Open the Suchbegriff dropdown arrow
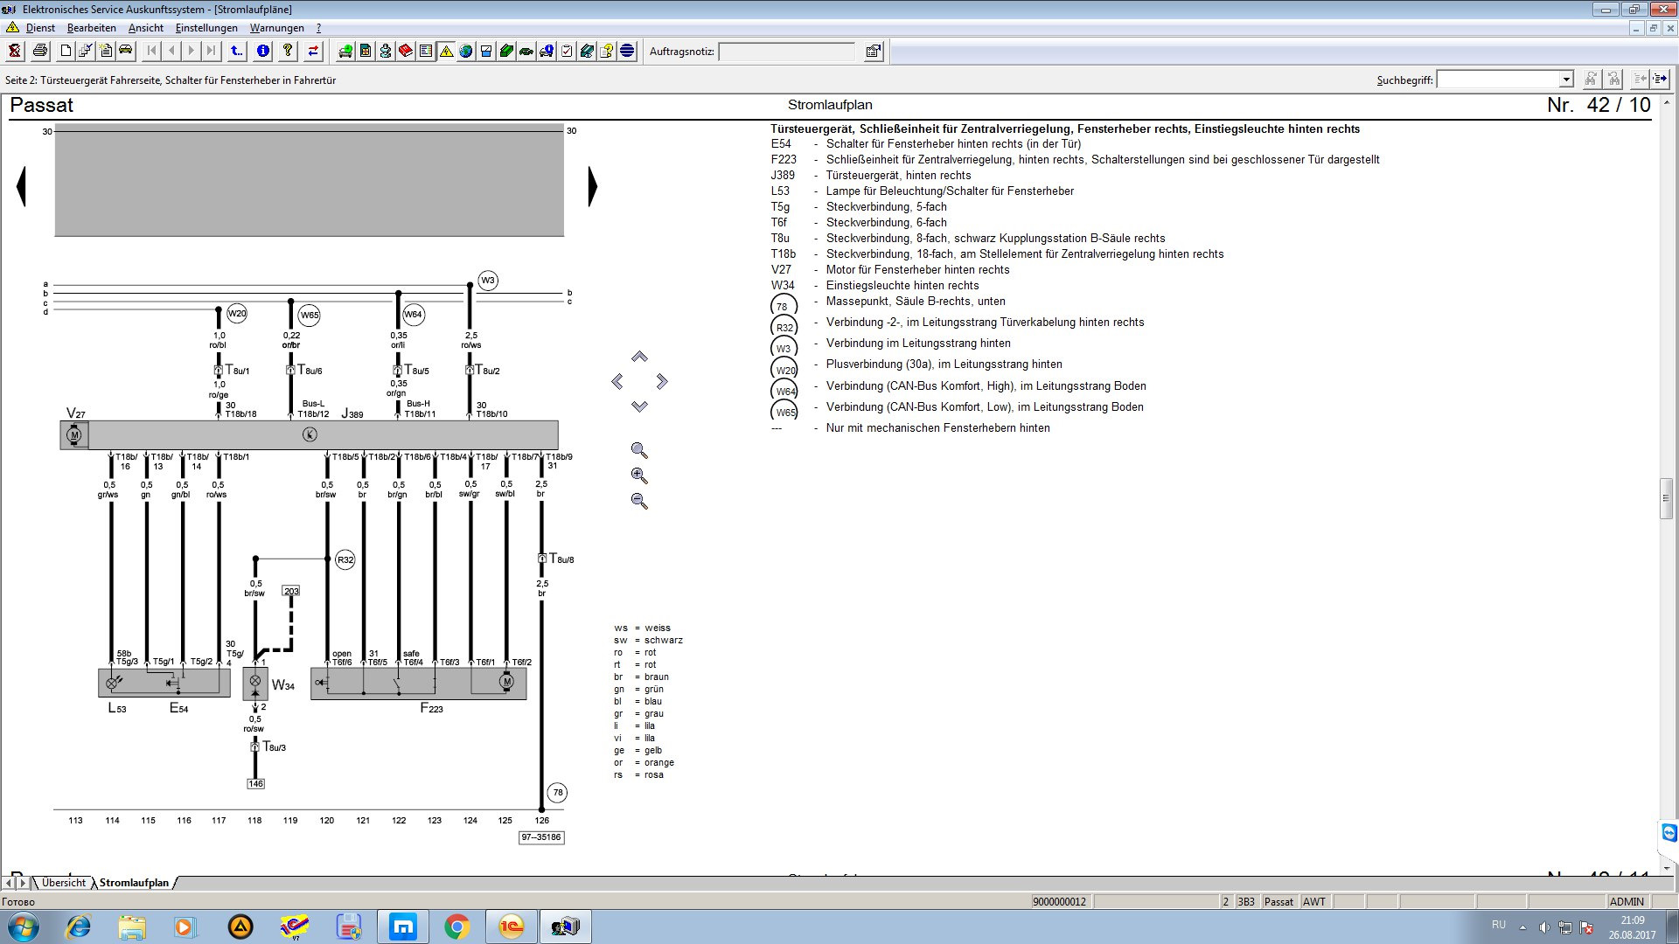1679x944 pixels. 1566,80
